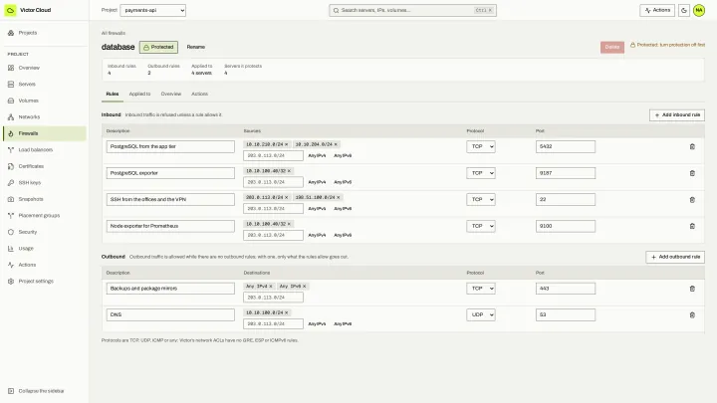Switch to the Rules tab
The image size is (717, 403).
(113, 94)
